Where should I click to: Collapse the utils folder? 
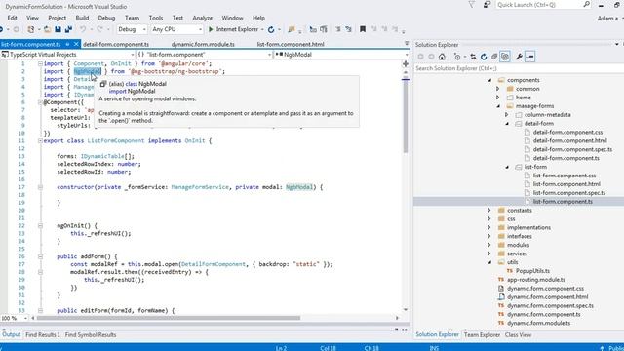pos(489,262)
